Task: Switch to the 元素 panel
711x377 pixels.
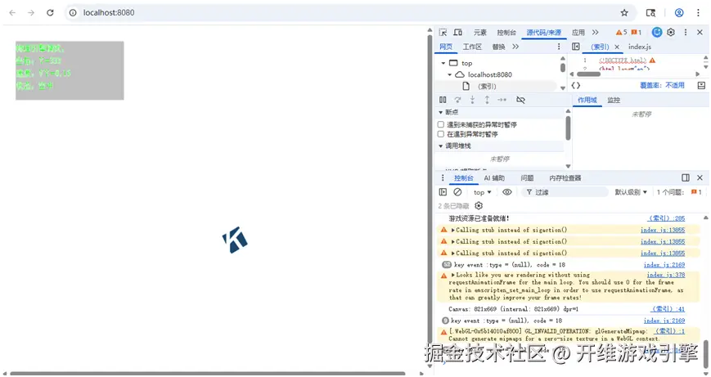Action: point(480,33)
